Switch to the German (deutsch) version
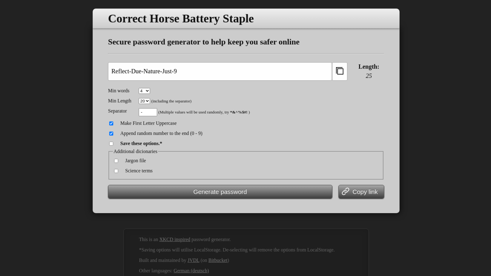491x276 pixels. click(x=191, y=271)
